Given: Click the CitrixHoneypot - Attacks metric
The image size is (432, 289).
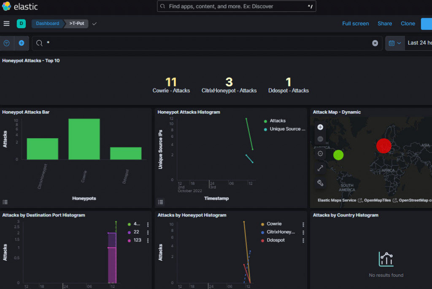Looking at the screenshot, I should tap(229, 86).
